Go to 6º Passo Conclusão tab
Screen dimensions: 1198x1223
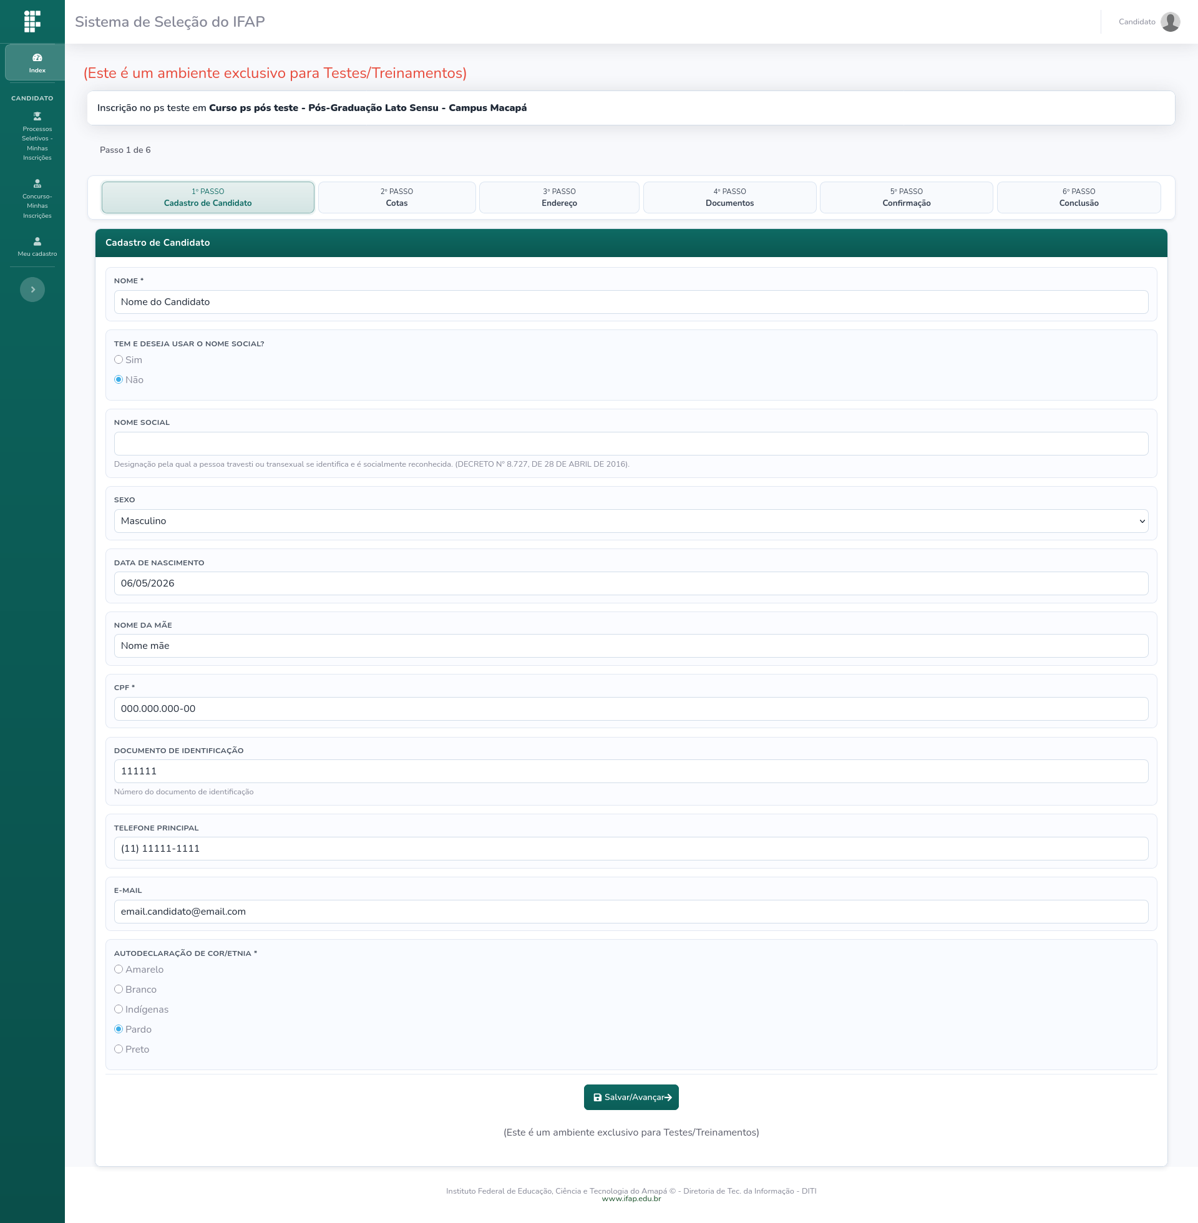pyautogui.click(x=1079, y=198)
